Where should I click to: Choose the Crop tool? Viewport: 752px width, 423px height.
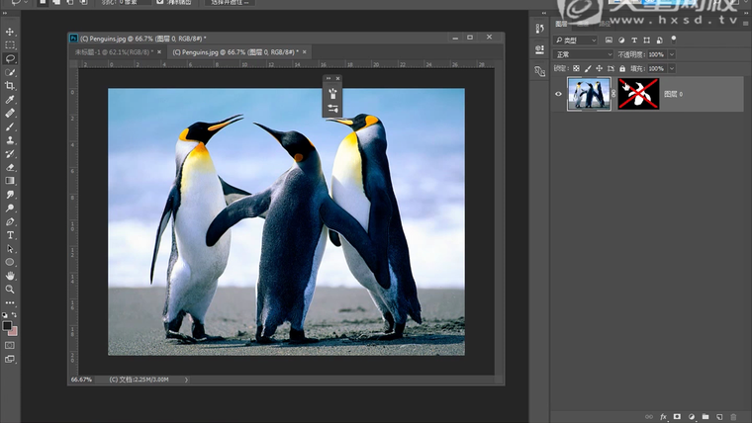point(10,86)
